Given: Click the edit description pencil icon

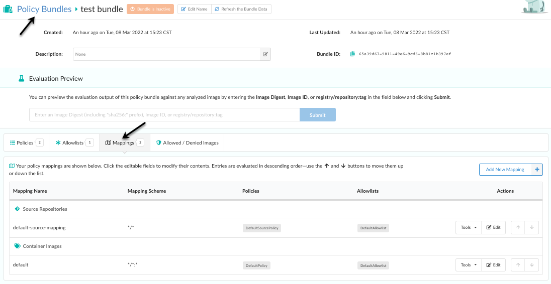Looking at the screenshot, I should pos(265,54).
